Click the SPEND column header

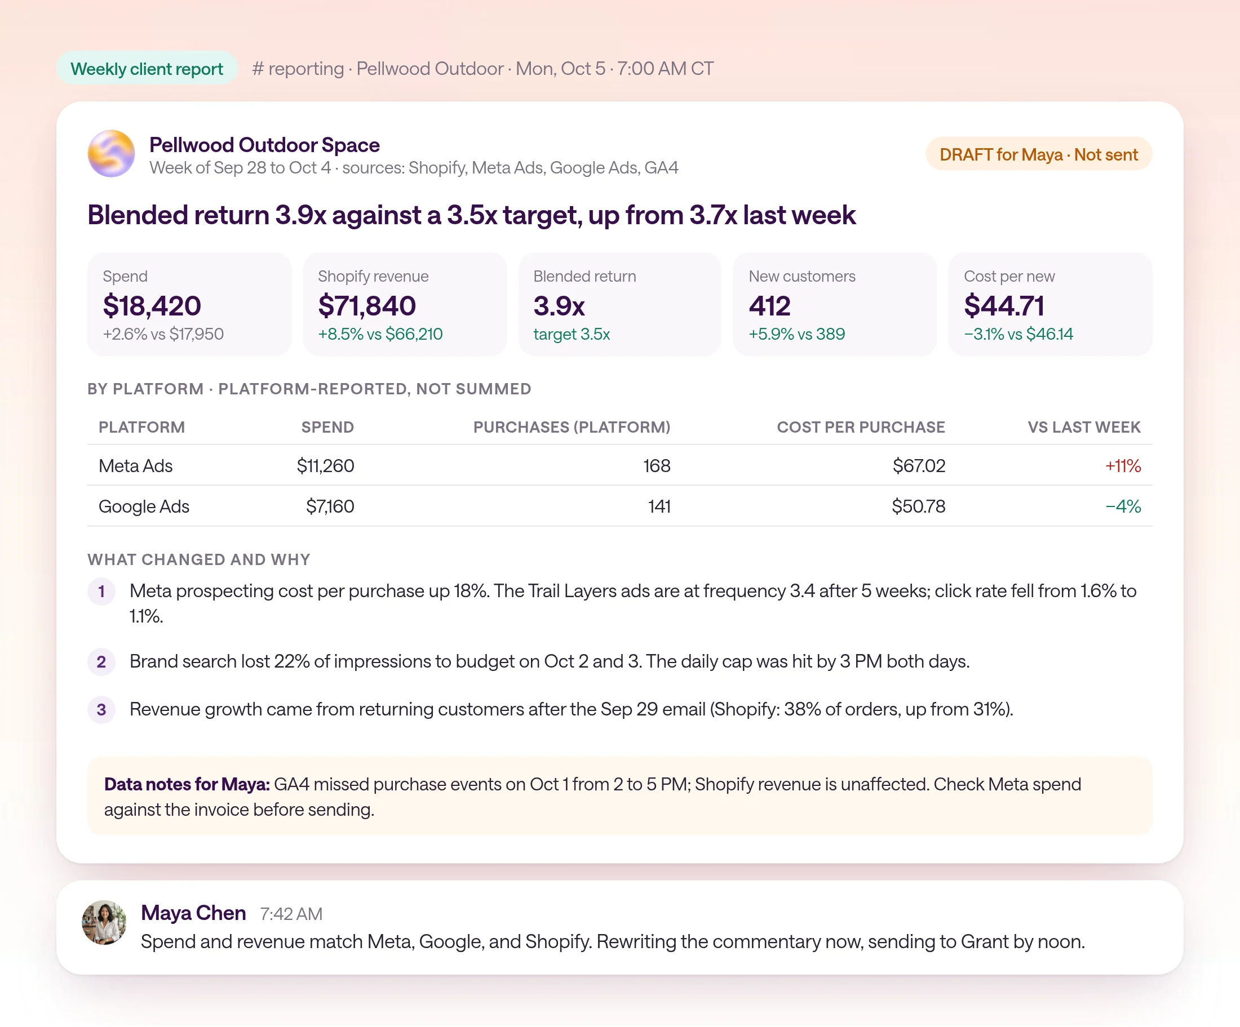(327, 428)
